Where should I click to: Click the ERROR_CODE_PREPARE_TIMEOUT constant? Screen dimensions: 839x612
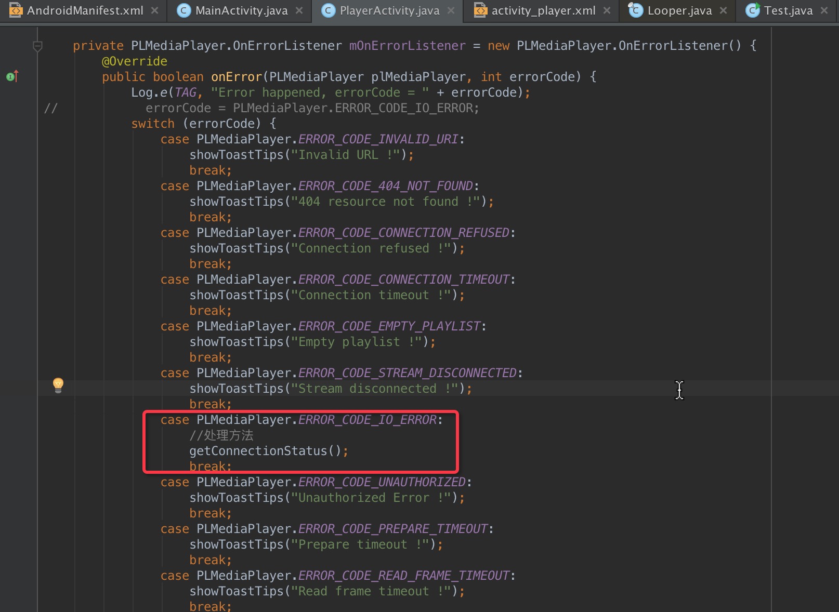pos(393,529)
